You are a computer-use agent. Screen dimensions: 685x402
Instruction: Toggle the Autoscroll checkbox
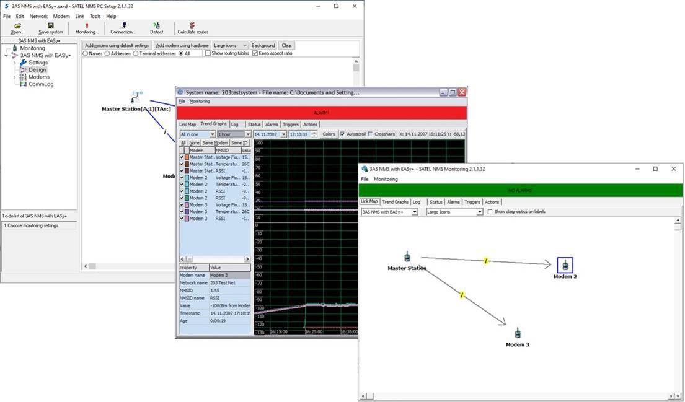(x=342, y=134)
